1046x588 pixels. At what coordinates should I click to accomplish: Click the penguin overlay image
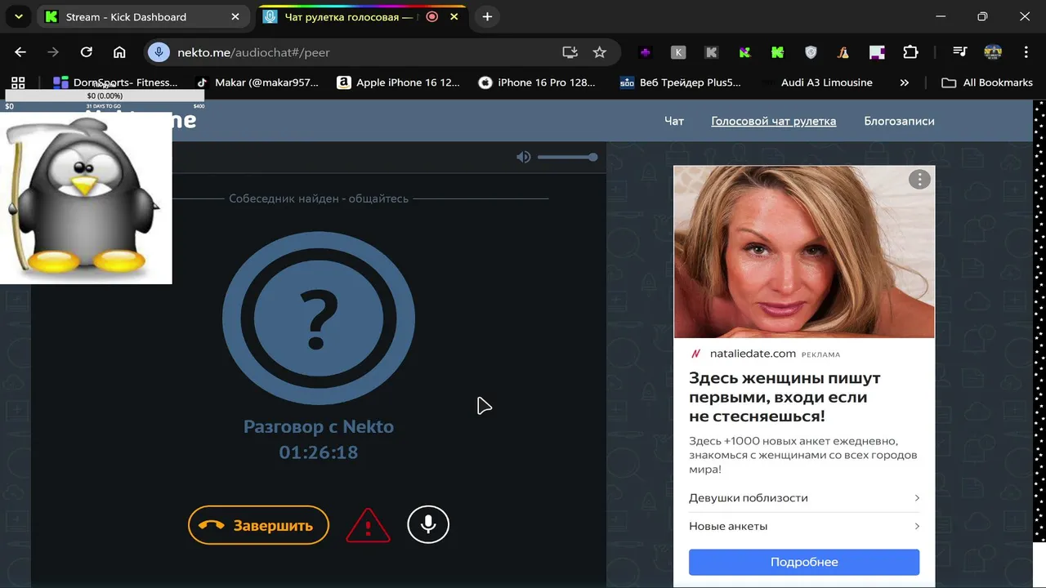tap(86, 198)
